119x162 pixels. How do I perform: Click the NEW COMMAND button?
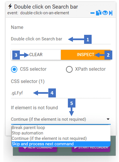click(38, 149)
